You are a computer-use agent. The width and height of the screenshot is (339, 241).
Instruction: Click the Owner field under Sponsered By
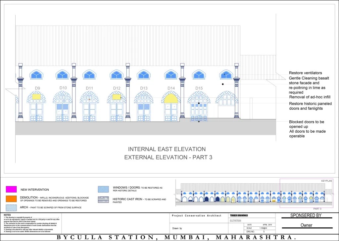point(306,225)
